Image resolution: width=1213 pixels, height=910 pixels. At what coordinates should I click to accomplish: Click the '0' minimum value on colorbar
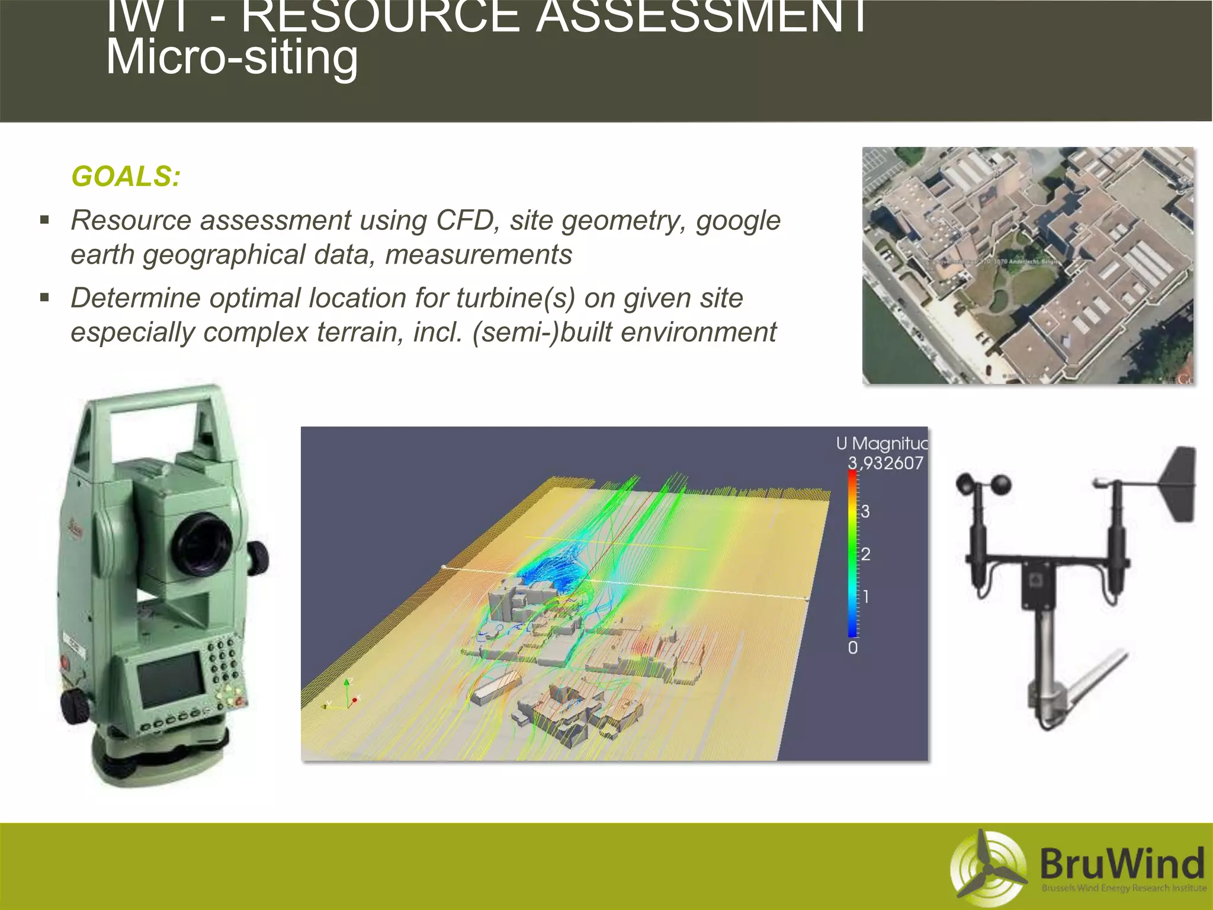click(852, 648)
